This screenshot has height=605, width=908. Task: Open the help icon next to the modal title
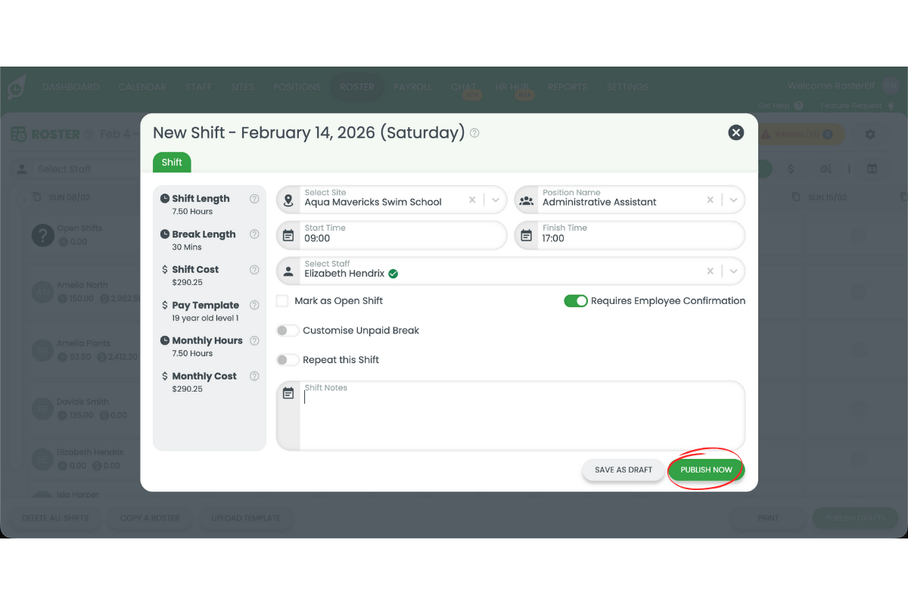pos(473,133)
